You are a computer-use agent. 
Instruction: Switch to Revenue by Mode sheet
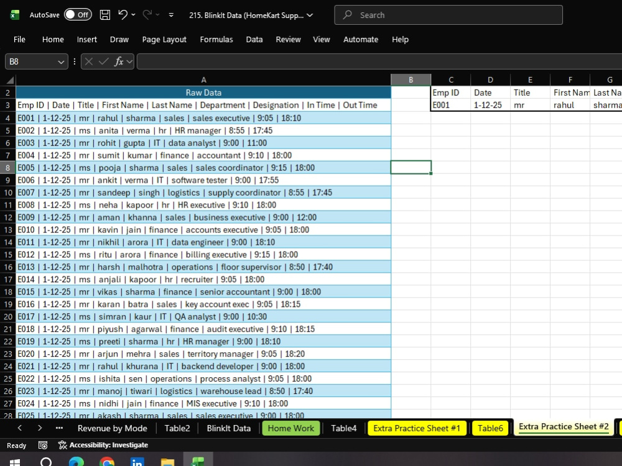[x=112, y=428]
